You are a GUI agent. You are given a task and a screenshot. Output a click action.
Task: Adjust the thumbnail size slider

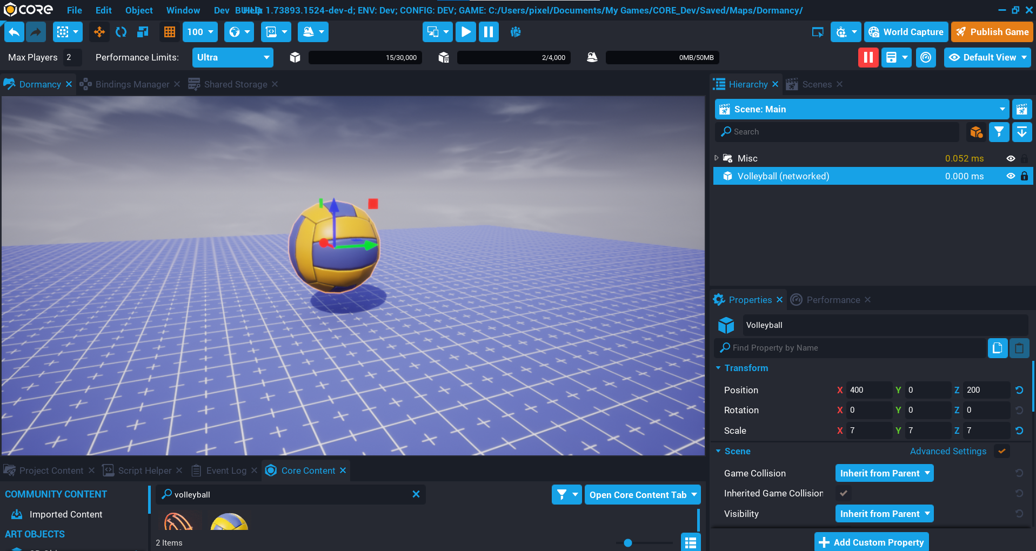tap(628, 543)
